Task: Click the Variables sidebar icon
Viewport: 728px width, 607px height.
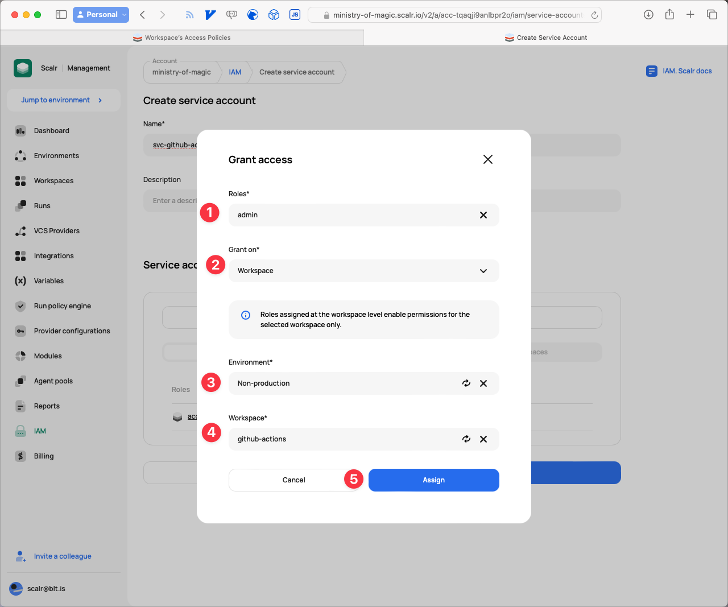Action: point(20,281)
